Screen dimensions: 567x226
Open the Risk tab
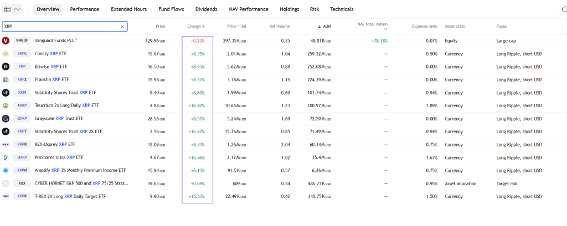[315, 9]
